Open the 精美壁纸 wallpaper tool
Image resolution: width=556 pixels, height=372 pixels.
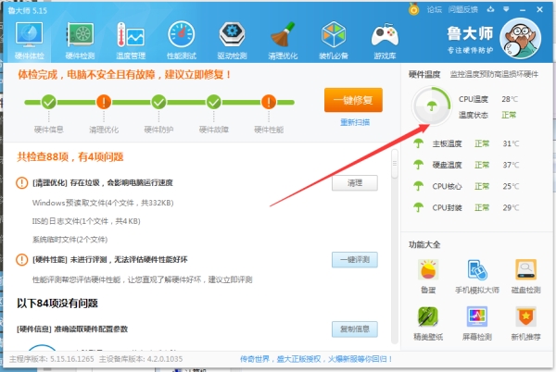(x=428, y=324)
